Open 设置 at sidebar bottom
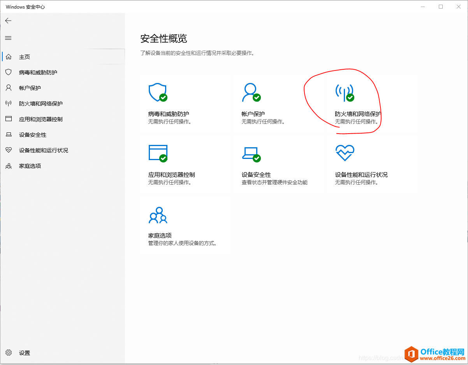Image resolution: width=468 pixels, height=365 pixels. (25, 353)
